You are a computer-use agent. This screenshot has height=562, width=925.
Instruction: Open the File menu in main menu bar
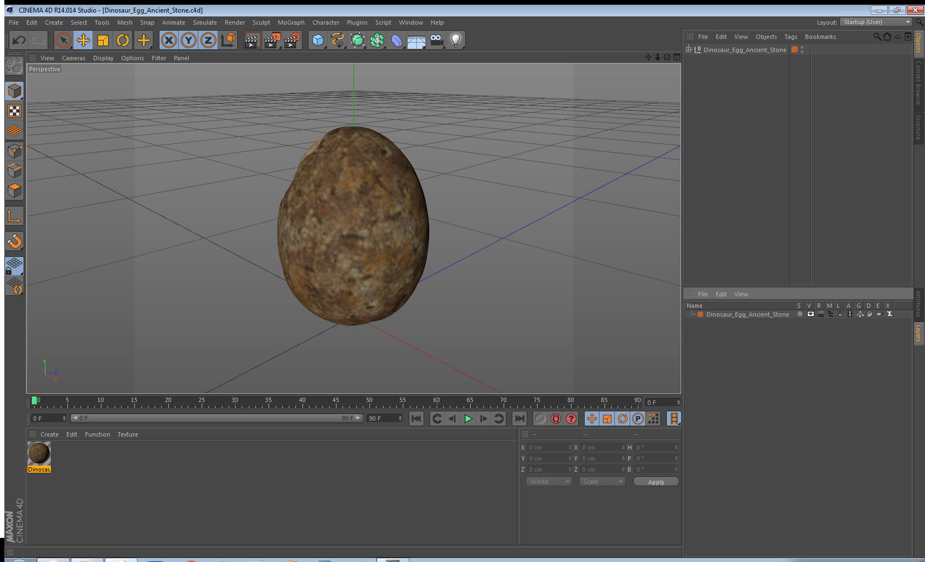(14, 22)
